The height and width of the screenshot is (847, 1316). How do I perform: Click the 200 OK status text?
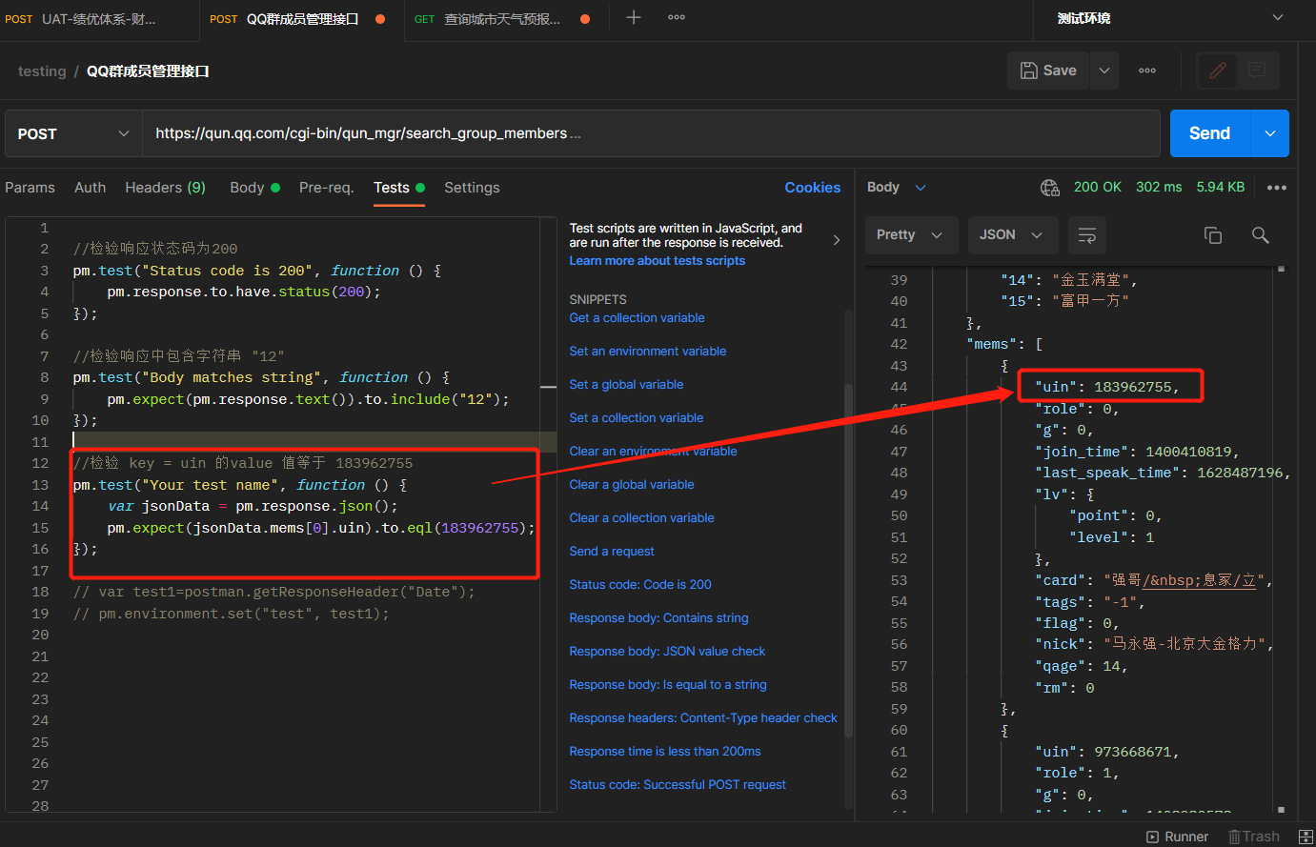pyautogui.click(x=1098, y=188)
